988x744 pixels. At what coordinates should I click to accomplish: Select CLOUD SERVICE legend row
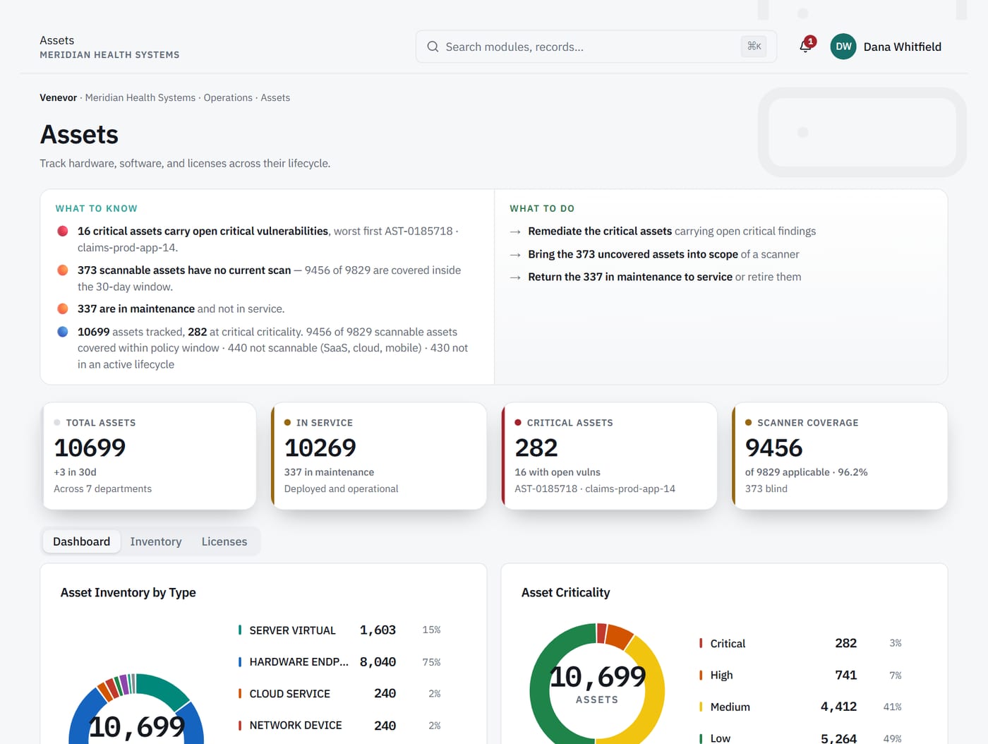[x=341, y=694]
